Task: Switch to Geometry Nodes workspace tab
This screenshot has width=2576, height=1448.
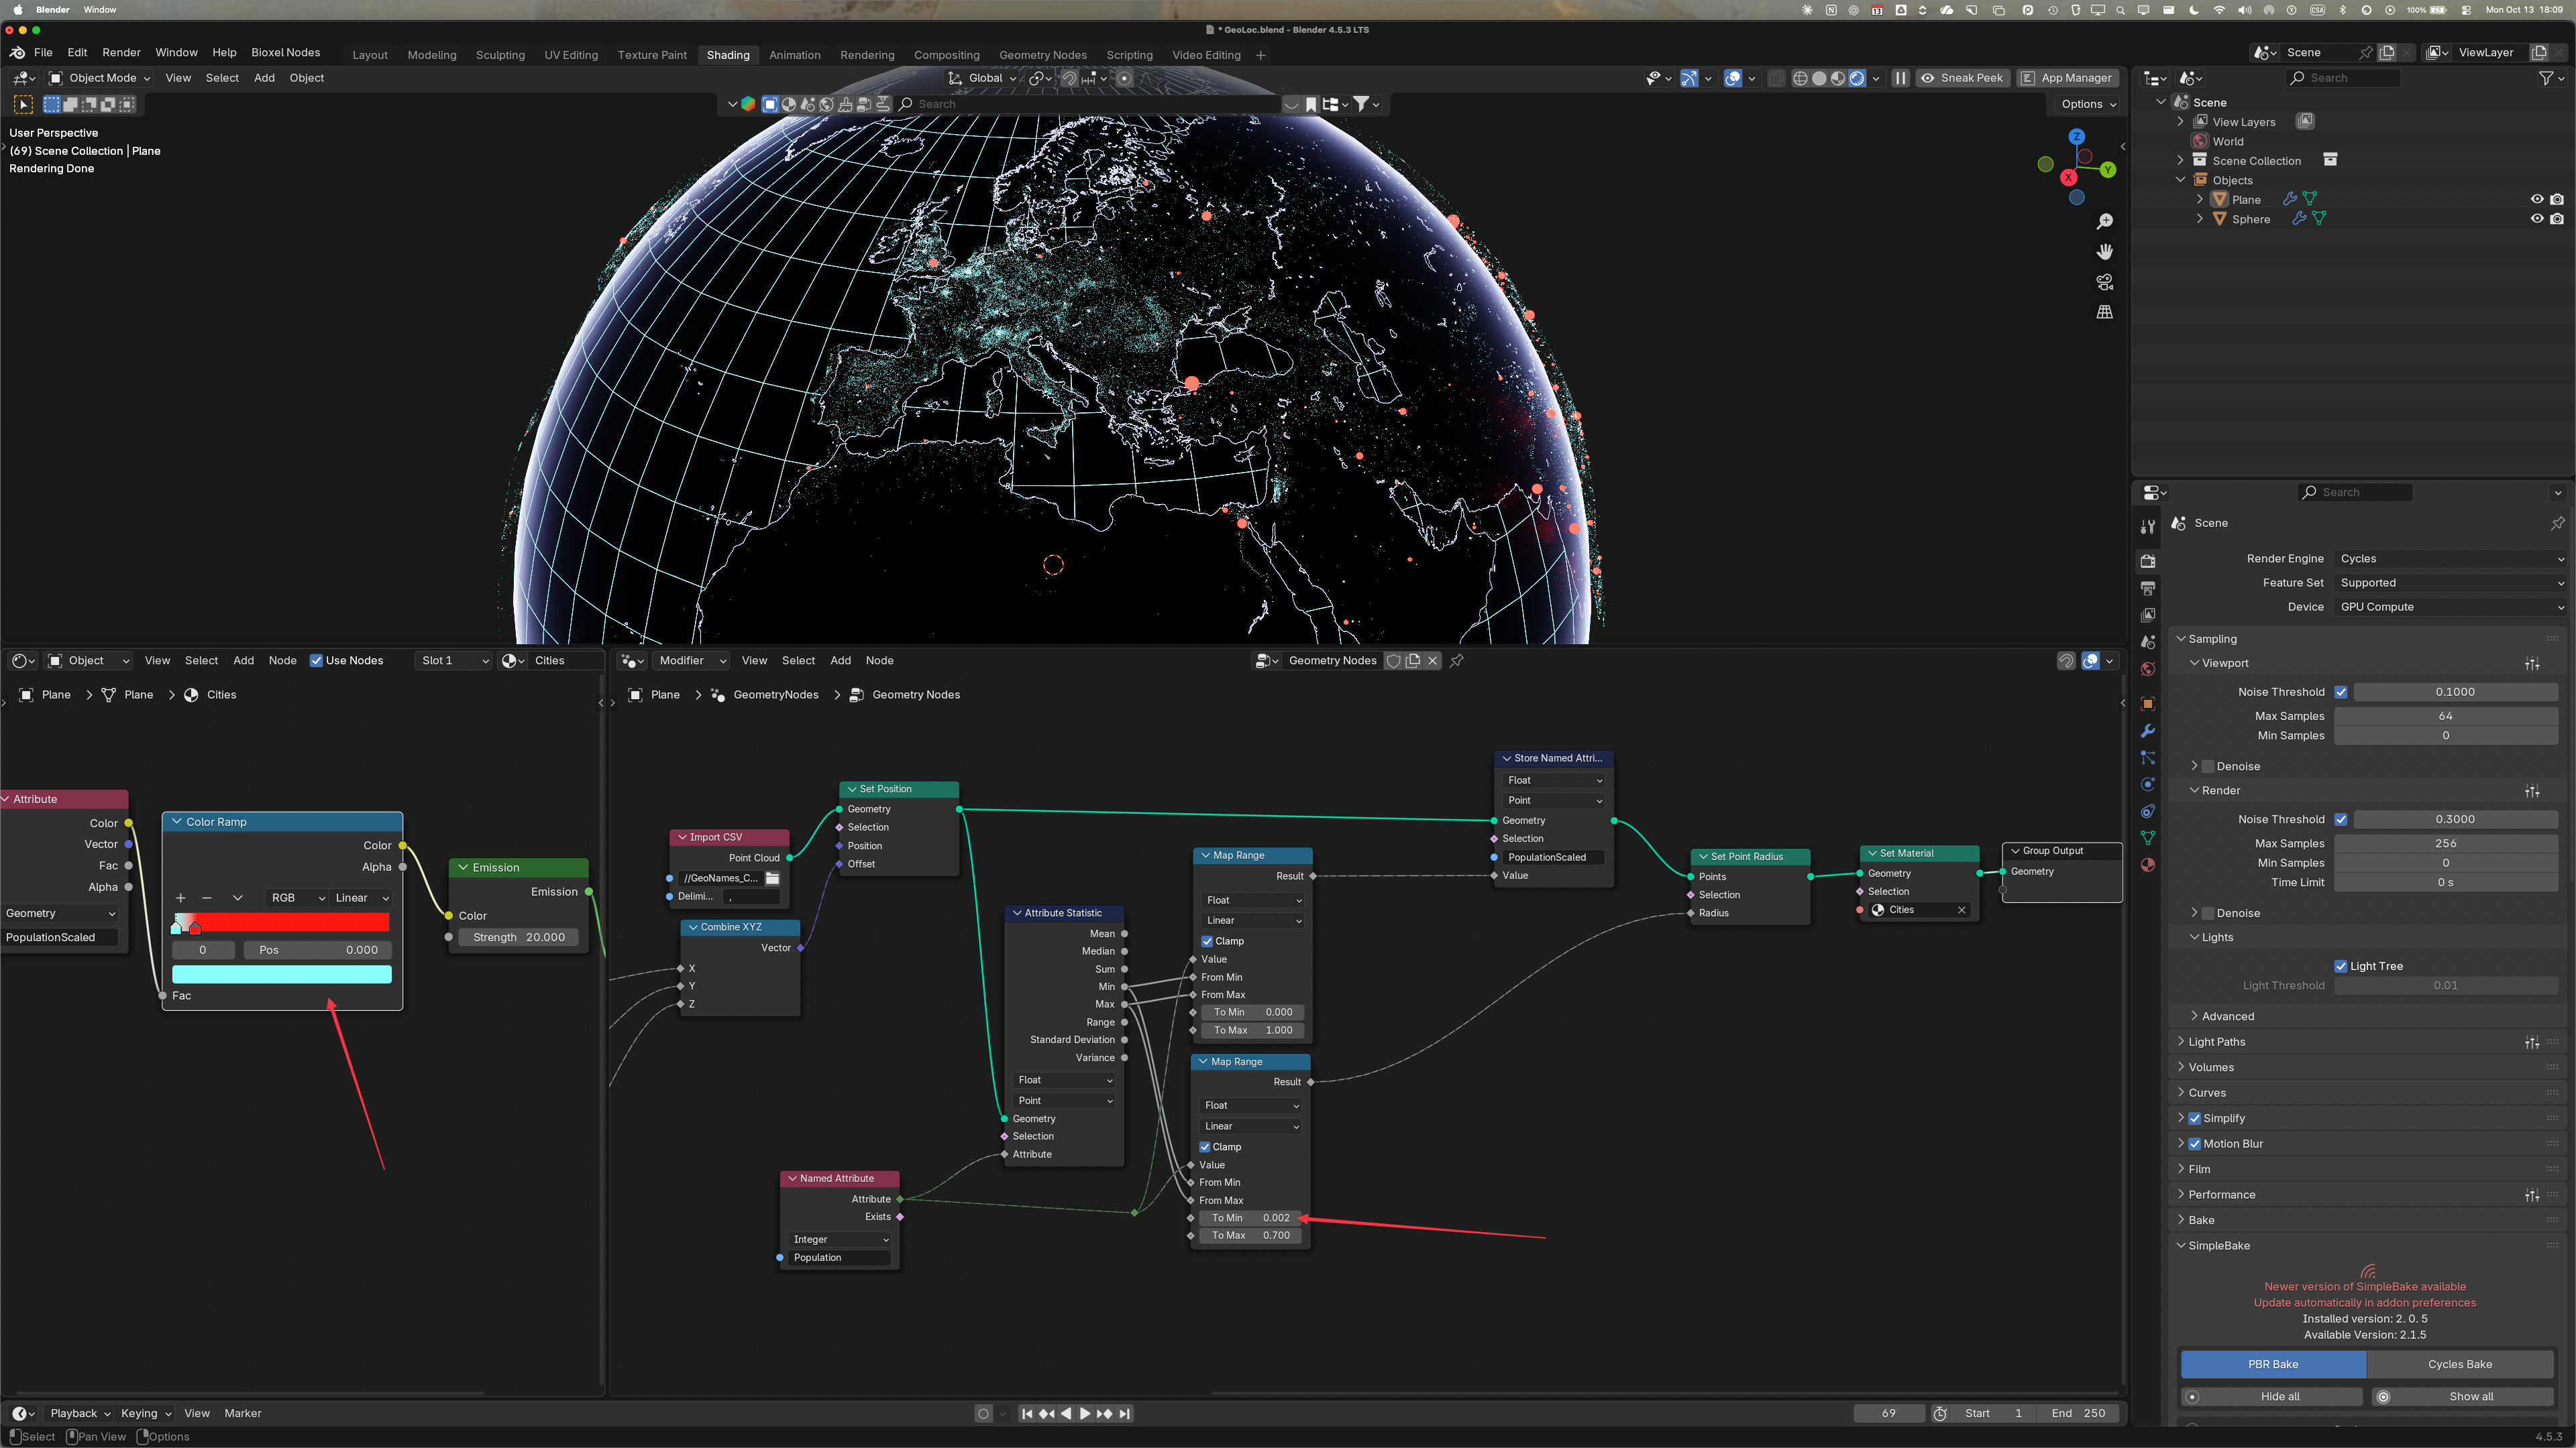Action: coord(1043,55)
